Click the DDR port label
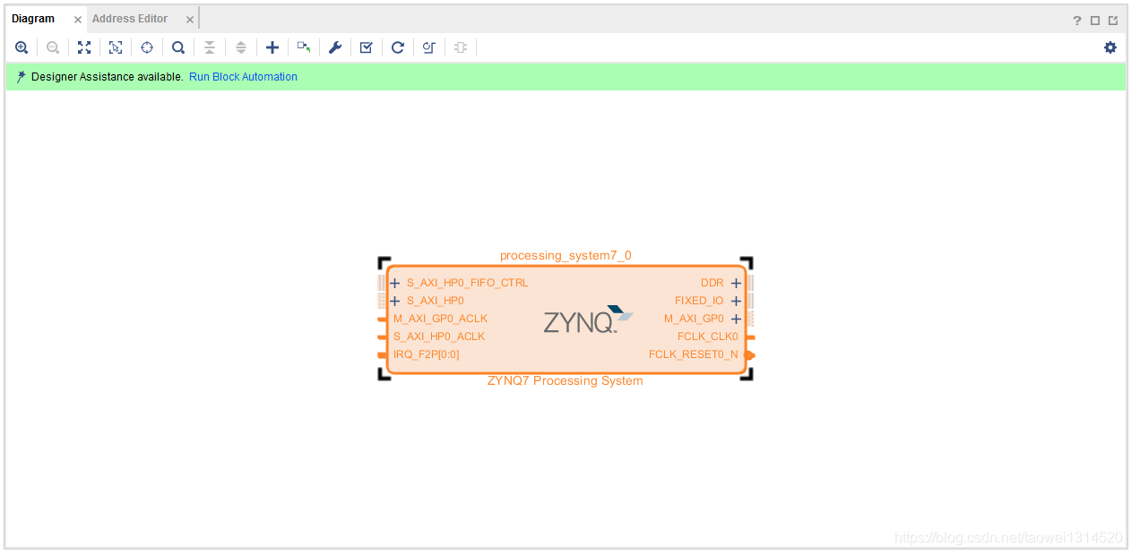The height and width of the screenshot is (554, 1131). pyautogui.click(x=712, y=283)
